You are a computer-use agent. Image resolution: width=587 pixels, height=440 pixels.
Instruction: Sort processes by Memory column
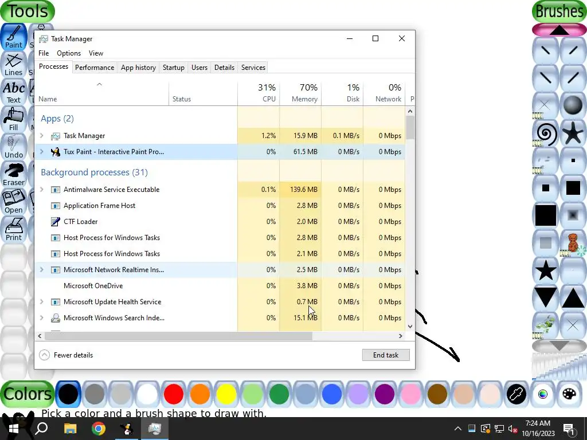pos(300,93)
